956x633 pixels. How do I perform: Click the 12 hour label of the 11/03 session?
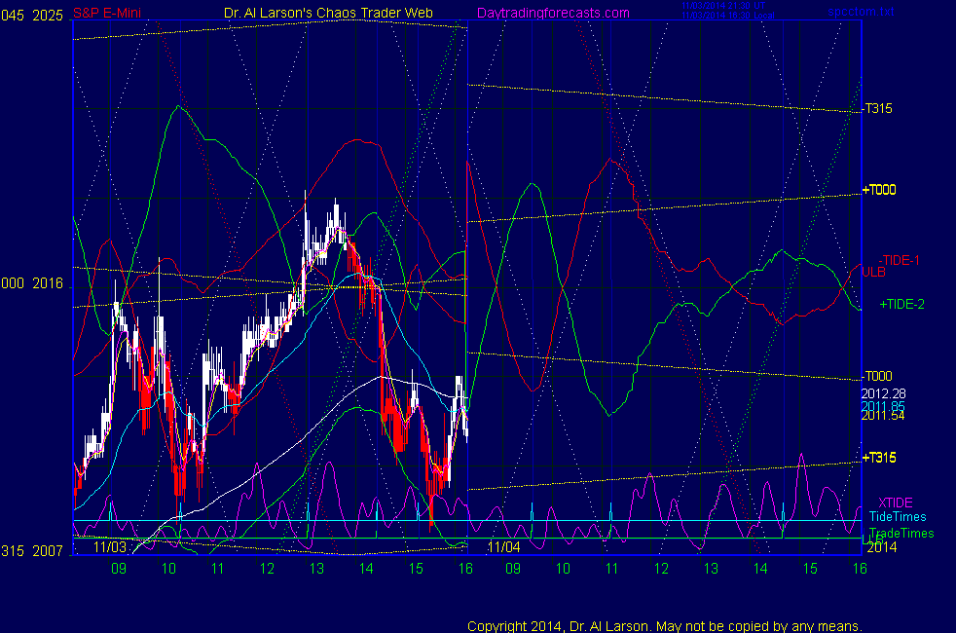[x=267, y=569]
